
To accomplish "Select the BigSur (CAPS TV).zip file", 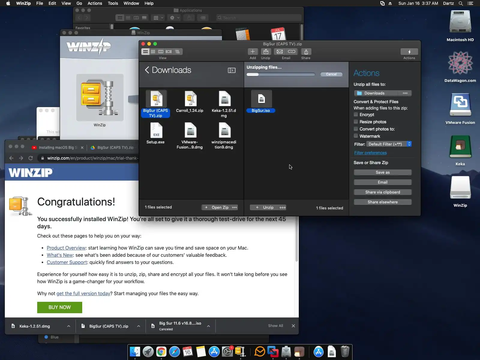I will (156, 104).
